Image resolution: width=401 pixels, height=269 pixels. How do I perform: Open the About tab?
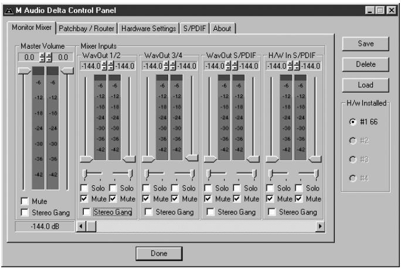point(222,28)
